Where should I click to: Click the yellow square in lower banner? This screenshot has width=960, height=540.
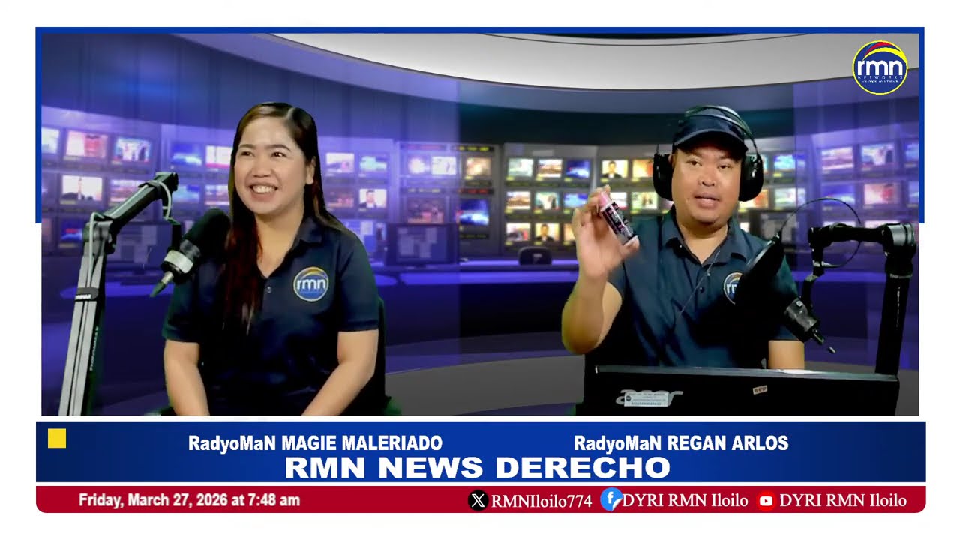coord(57,439)
